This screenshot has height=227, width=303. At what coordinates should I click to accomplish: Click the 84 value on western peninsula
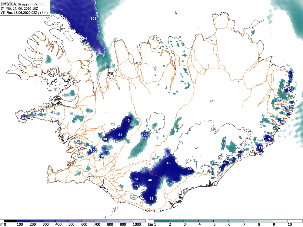(x=24, y=118)
